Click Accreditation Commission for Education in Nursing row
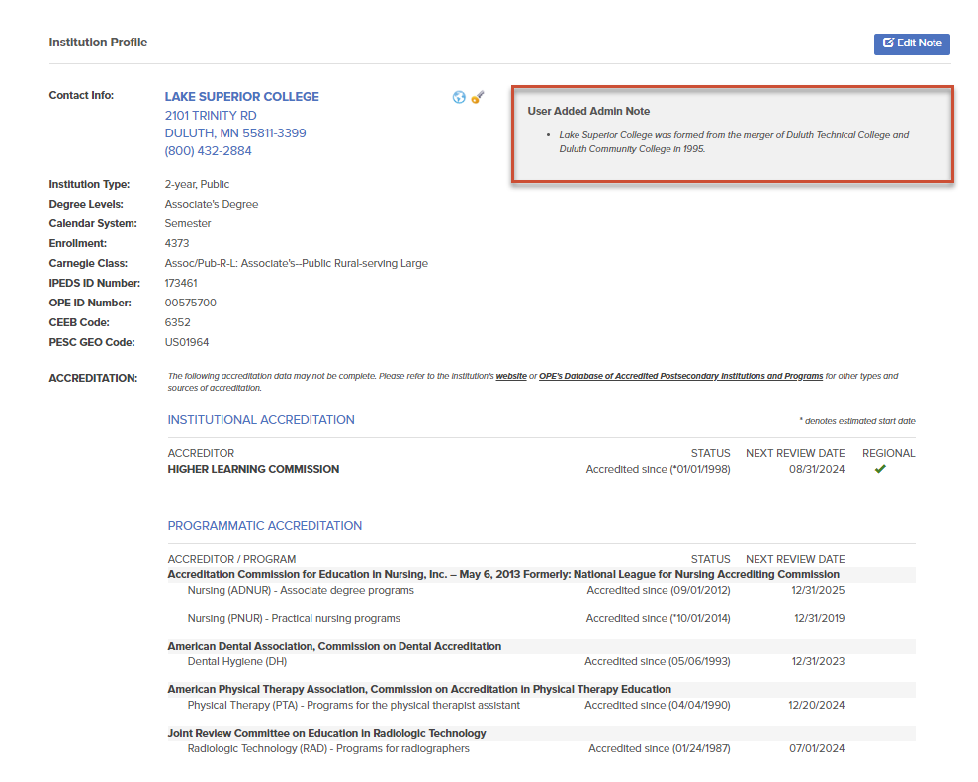This screenshot has height=782, width=978. 541,575
